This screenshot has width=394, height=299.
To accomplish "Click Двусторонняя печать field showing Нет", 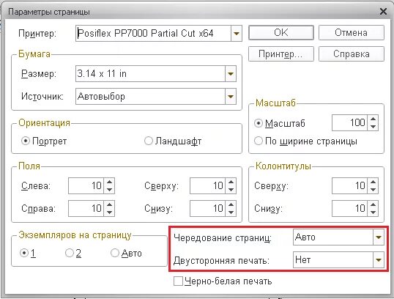I will (333, 259).
